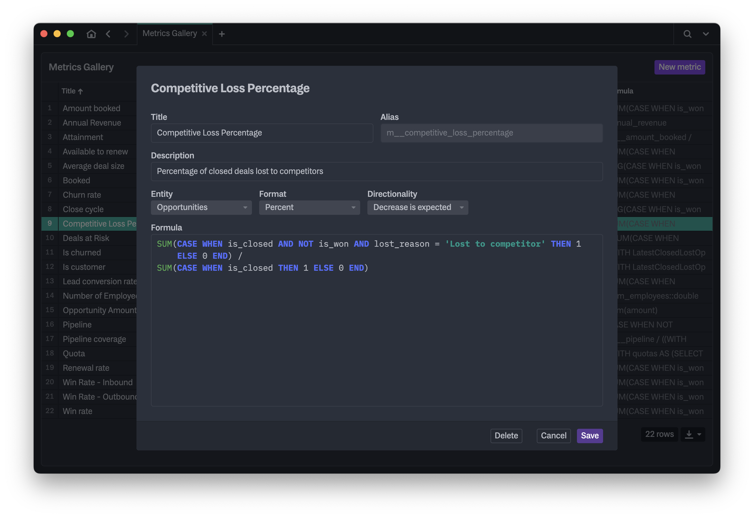The height and width of the screenshot is (518, 754).
Task: Expand the top-right chevron menu
Action: (x=706, y=34)
